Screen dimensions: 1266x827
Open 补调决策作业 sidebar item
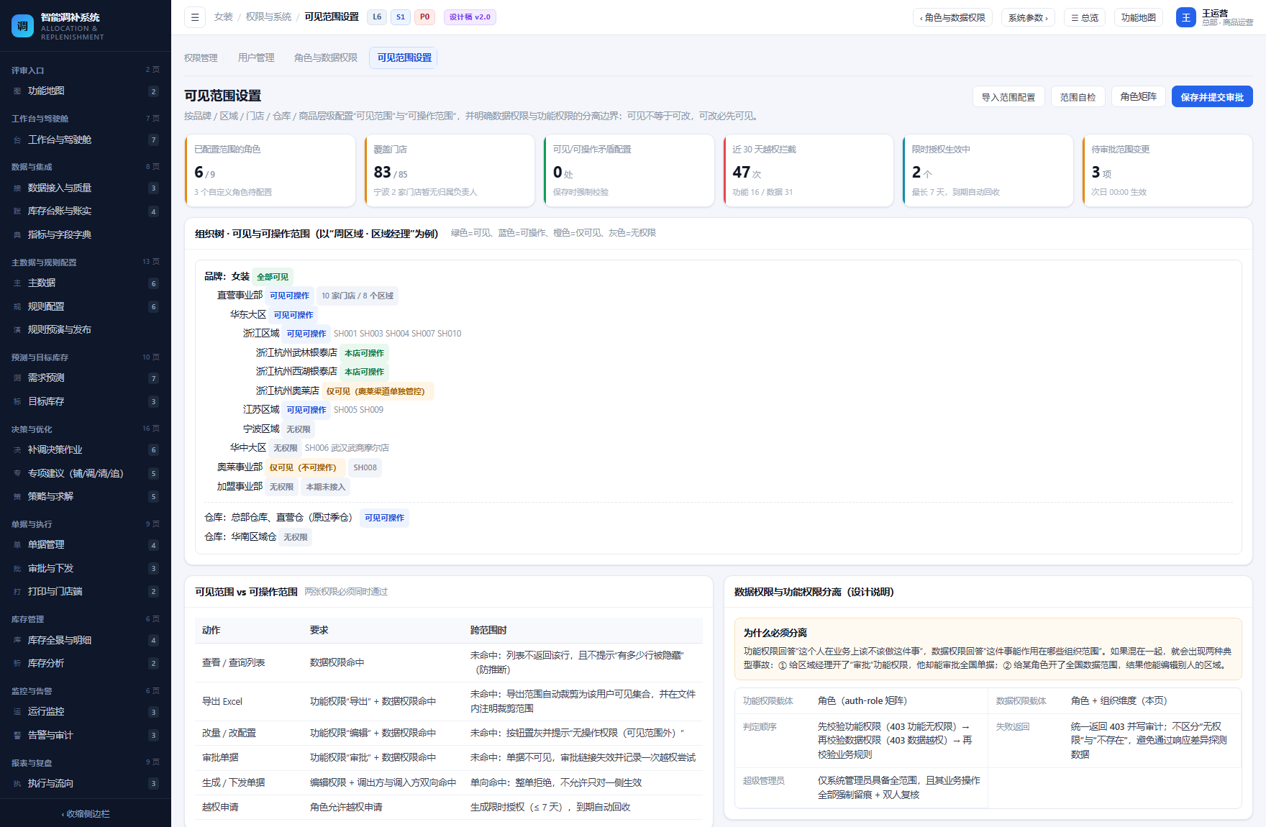(x=86, y=450)
